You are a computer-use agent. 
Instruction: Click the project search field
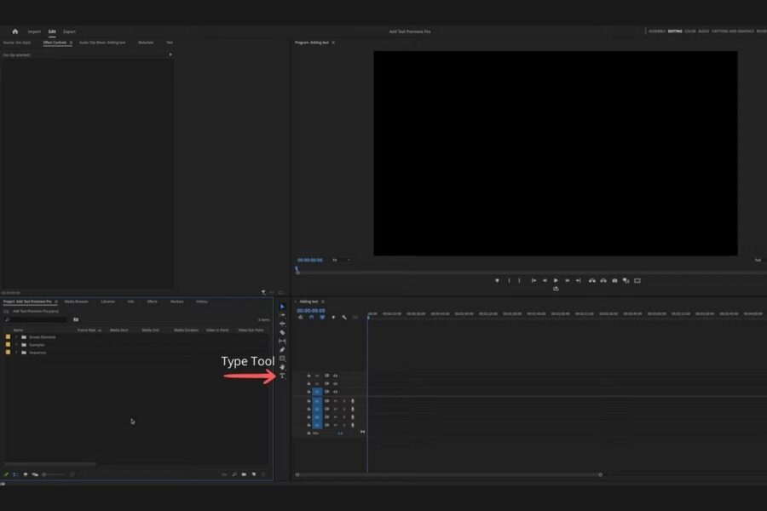click(38, 319)
